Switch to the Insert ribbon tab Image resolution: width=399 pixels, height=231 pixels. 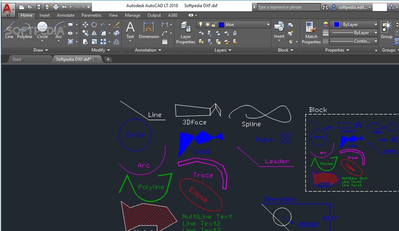[x=44, y=15]
